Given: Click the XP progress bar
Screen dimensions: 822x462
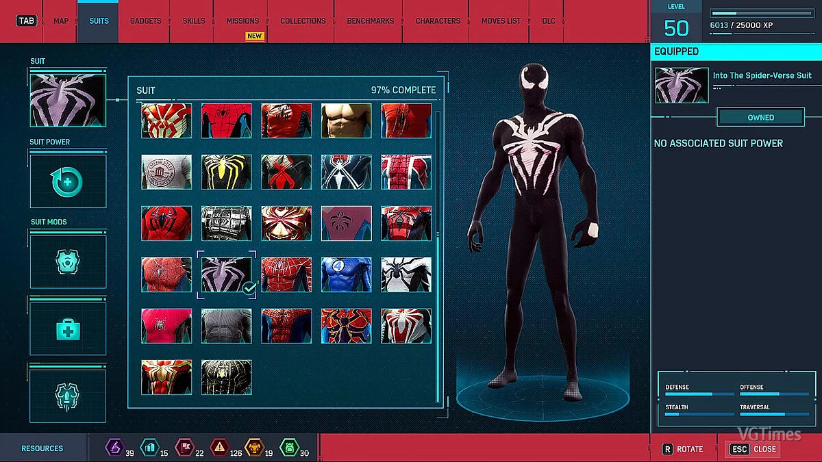Looking at the screenshot, I should [x=762, y=13].
